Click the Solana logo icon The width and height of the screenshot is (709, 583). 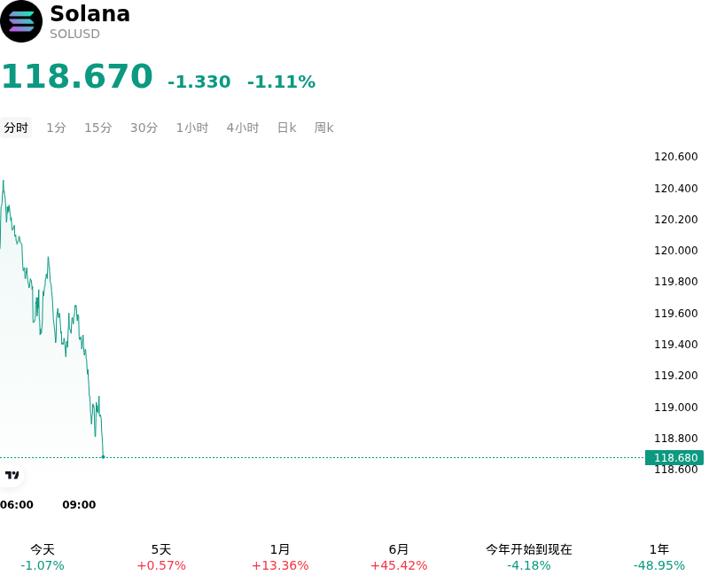[x=20, y=21]
